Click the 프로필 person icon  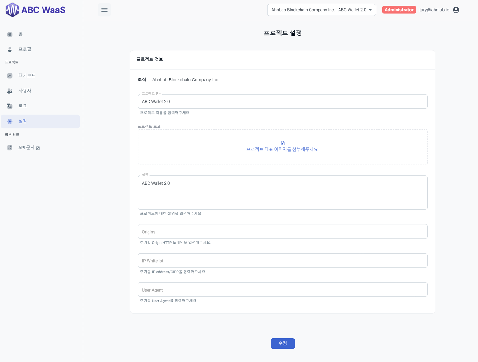(x=10, y=49)
